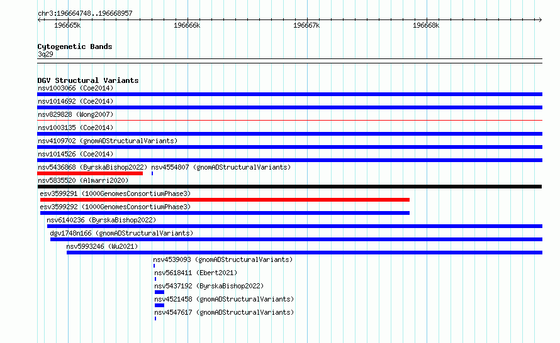
Task: Click the blue bar for nsv1014692
Action: [x=289, y=107]
